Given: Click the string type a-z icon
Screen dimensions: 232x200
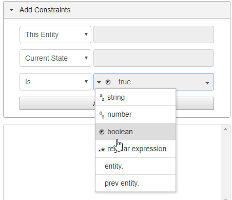Looking at the screenshot, I should 102,97.
